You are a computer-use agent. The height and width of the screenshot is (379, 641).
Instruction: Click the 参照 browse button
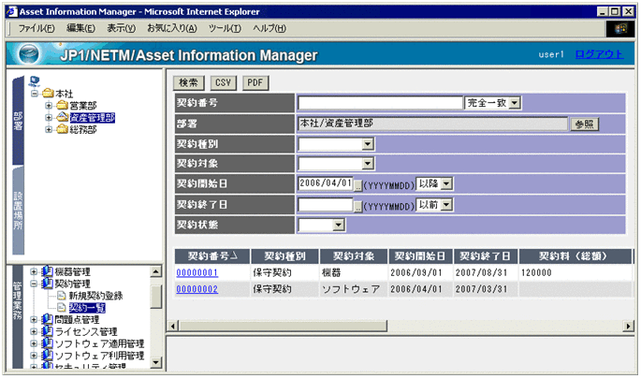click(584, 124)
